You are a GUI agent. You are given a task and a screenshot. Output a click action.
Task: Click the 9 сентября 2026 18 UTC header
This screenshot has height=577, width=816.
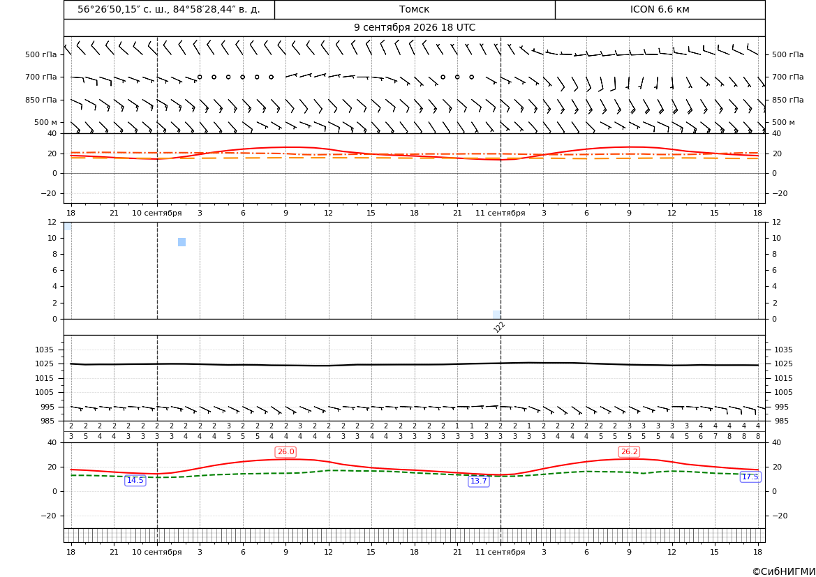[415, 28]
